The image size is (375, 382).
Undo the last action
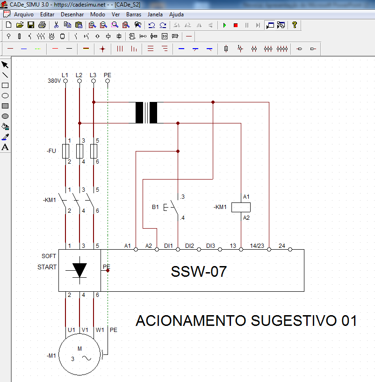pos(151,25)
